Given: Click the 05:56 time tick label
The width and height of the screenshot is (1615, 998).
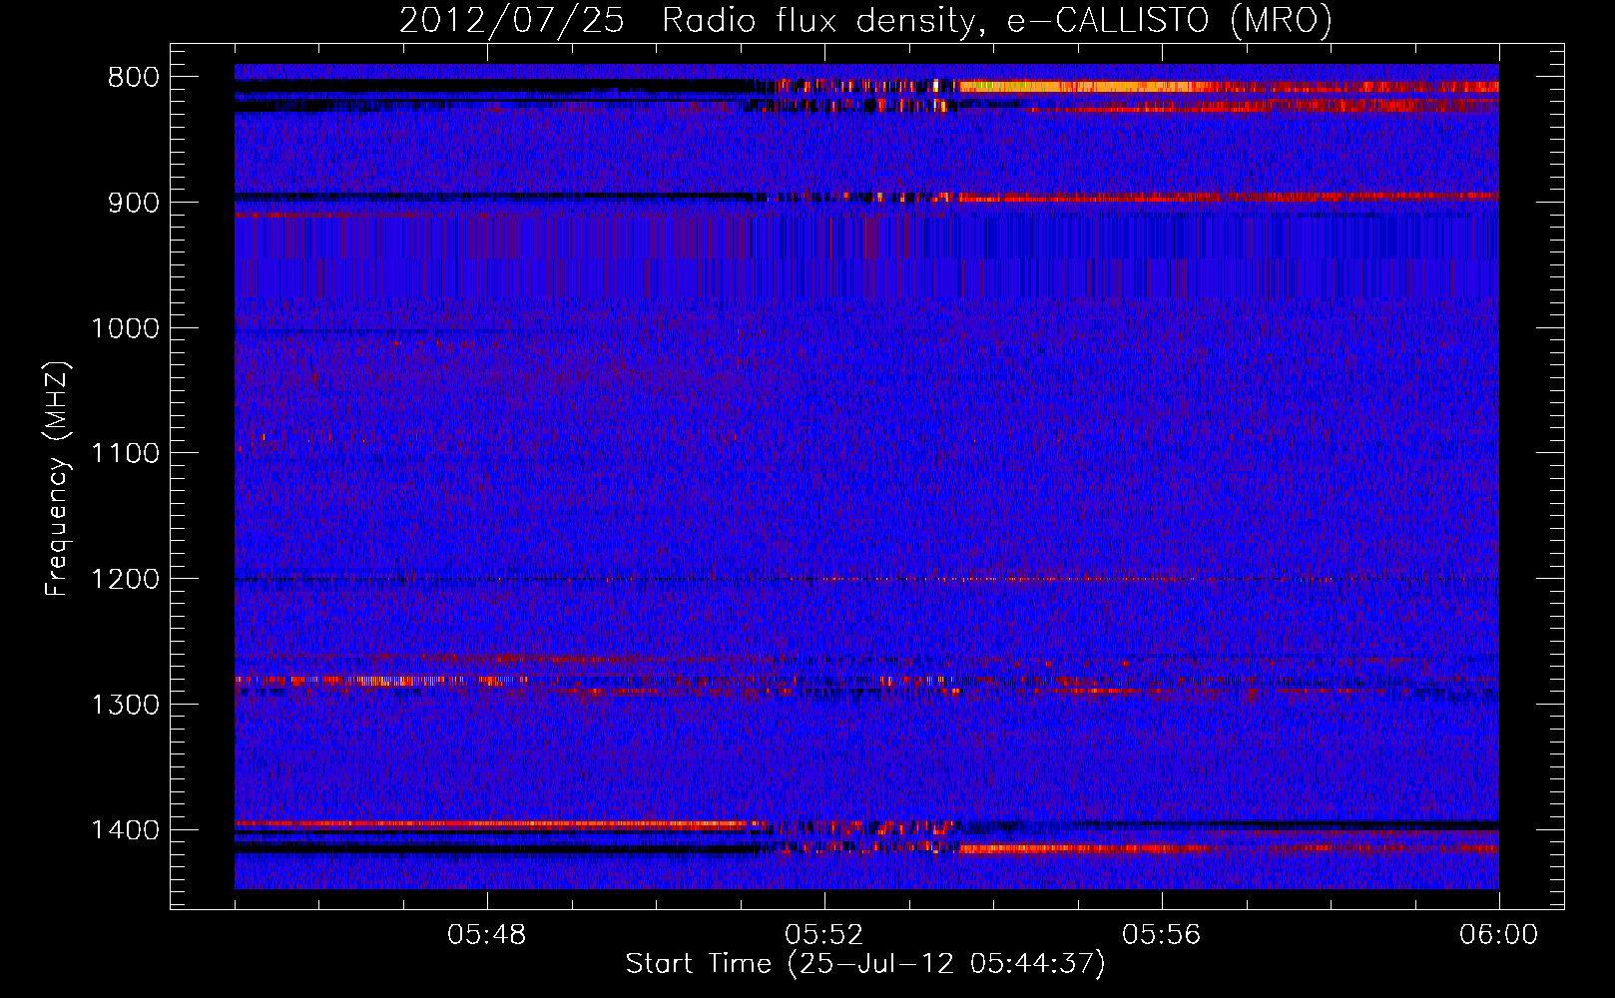Looking at the screenshot, I should 1162,935.
